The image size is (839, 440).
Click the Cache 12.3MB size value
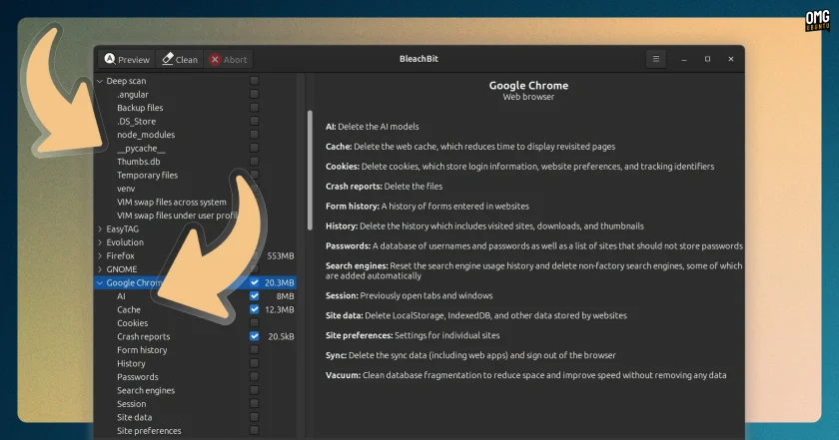click(x=280, y=309)
